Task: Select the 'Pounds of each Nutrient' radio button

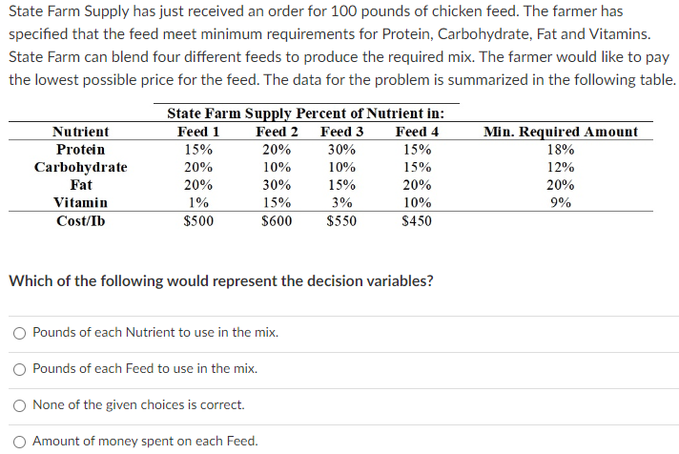Action: 19,333
